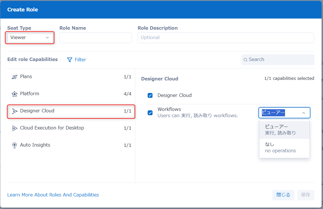Image resolution: width=323 pixels, height=209 pixels.
Task: Uncheck the Workflows capability checkbox
Action: tap(150, 113)
